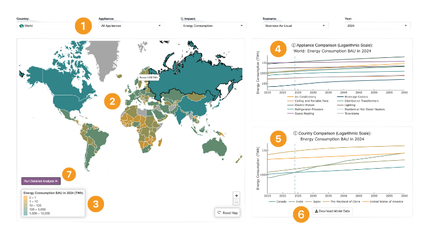Toggle The Mainland of China legend entry
The image size is (429, 241).
[x=342, y=202]
